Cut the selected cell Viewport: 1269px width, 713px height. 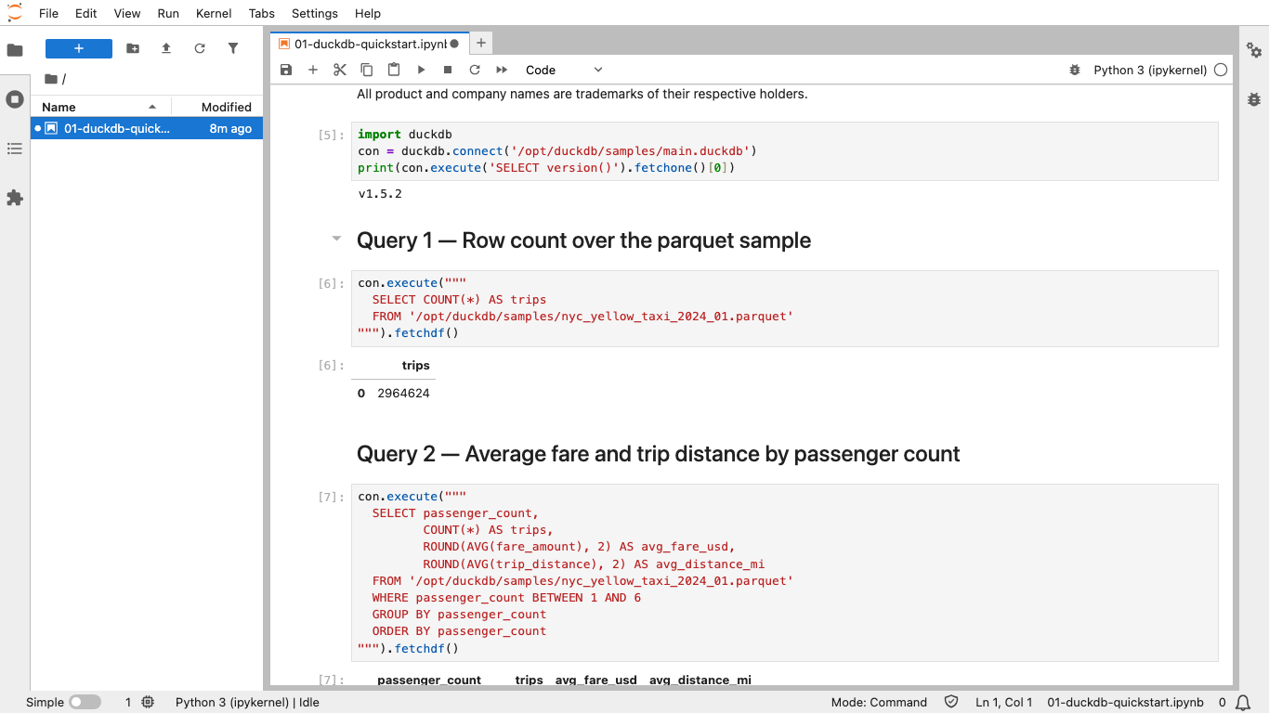pos(340,70)
